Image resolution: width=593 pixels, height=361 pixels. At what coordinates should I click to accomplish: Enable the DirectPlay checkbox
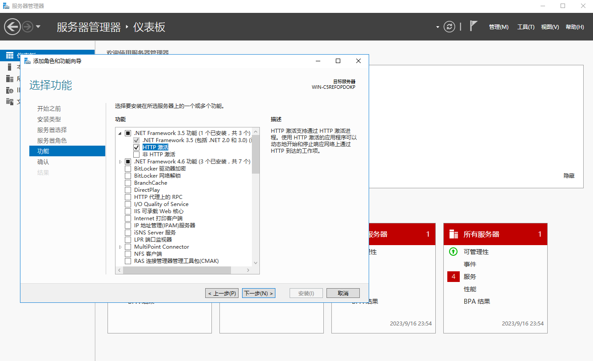128,190
